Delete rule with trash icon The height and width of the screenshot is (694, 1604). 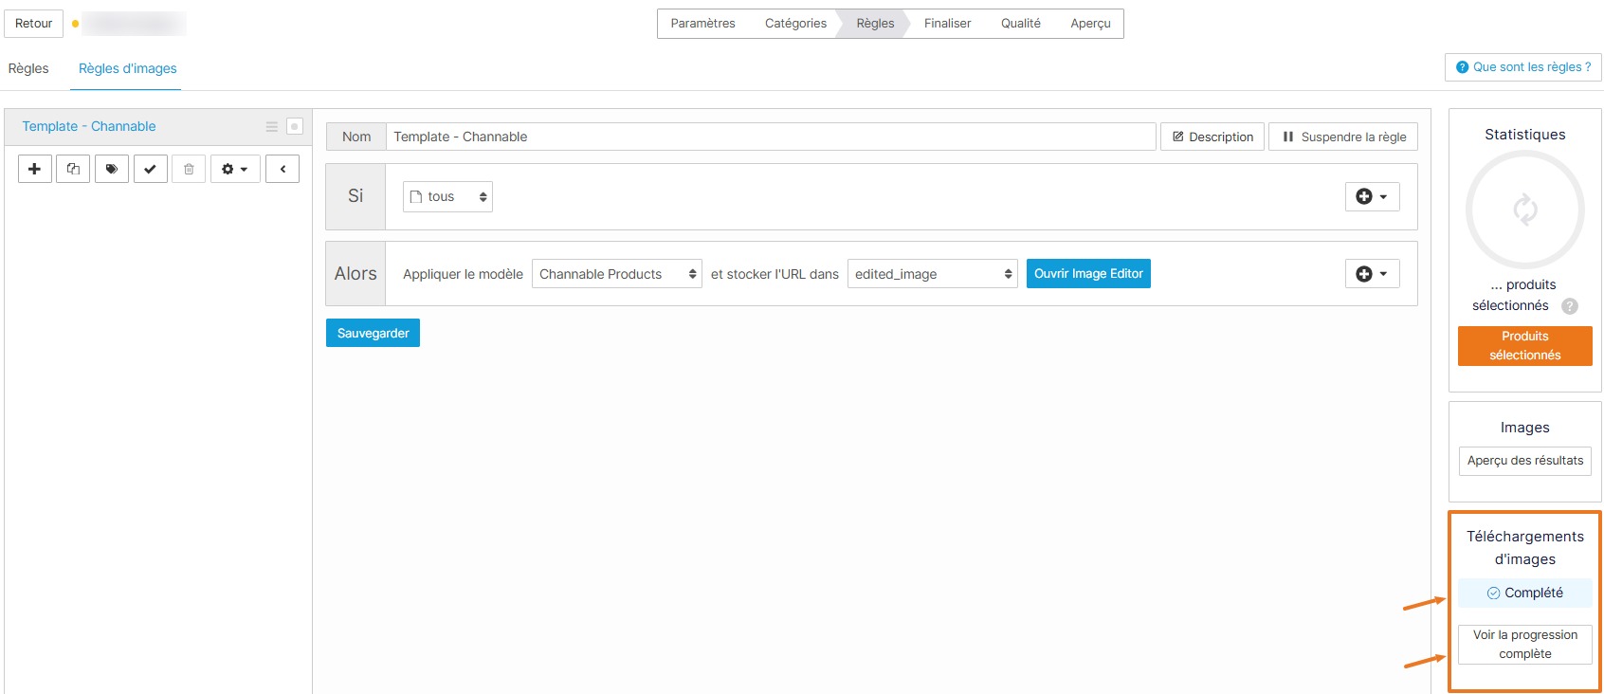[189, 169]
